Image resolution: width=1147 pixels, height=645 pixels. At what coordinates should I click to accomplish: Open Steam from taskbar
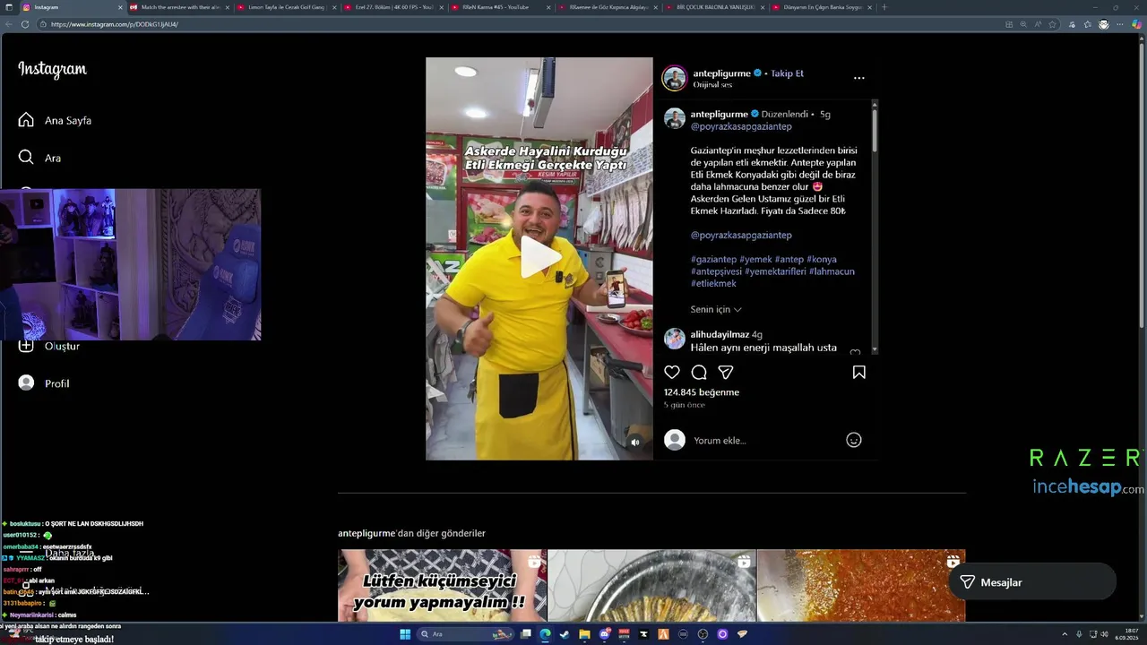tap(565, 634)
